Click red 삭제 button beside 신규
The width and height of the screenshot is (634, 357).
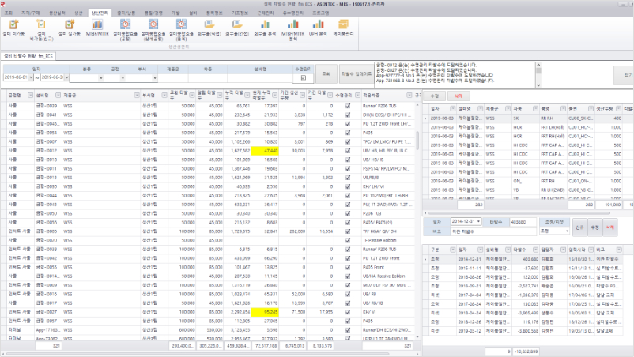609,227
